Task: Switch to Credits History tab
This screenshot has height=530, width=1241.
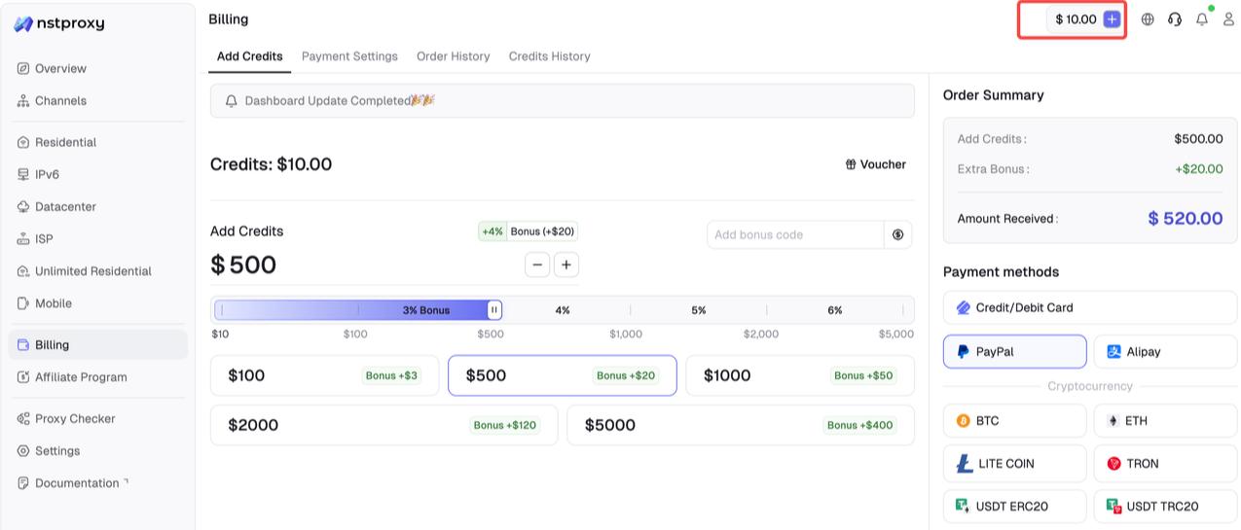Action: [x=549, y=56]
